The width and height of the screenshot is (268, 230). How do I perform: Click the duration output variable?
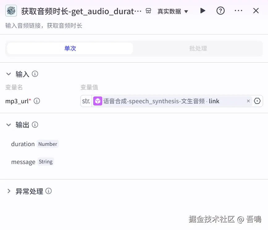pos(23,144)
